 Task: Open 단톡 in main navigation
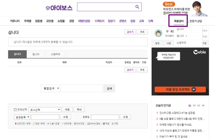[x=150, y=21]
